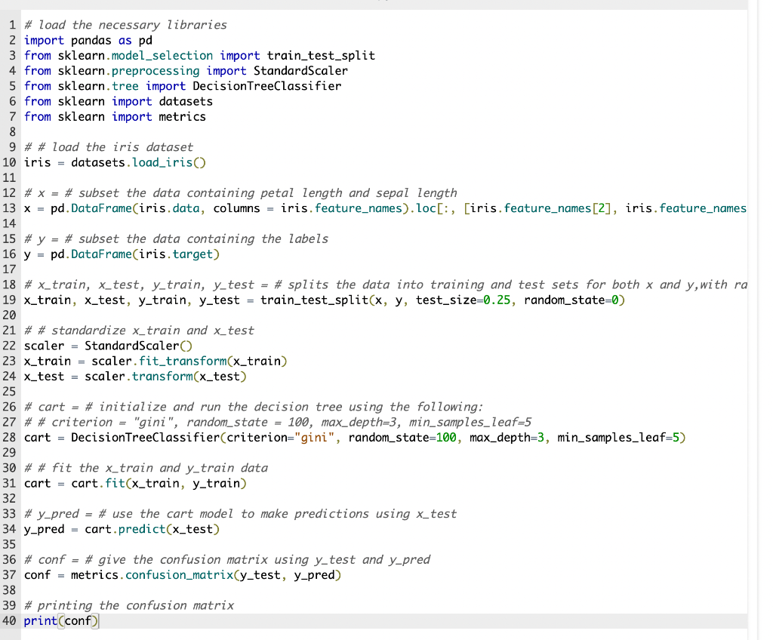Click the comment on line 1
Viewport: 773px width, 640px height.
click(x=125, y=24)
